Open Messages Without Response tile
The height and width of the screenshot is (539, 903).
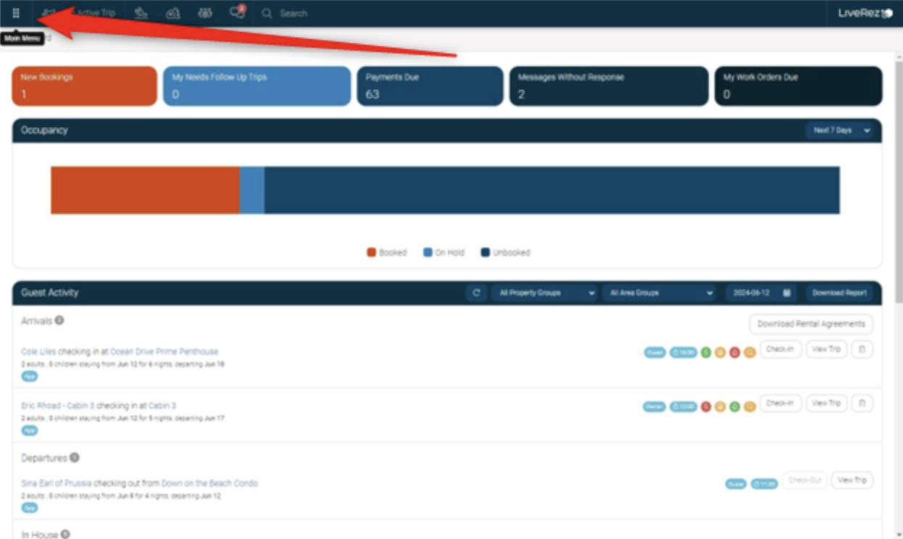(608, 86)
